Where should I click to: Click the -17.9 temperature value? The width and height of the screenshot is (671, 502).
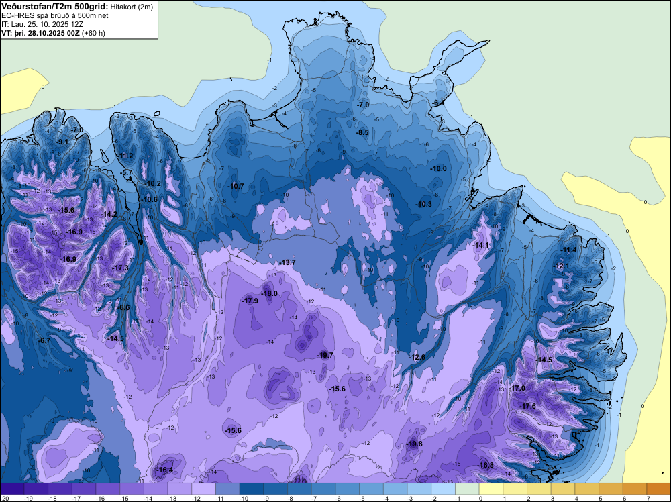(250, 301)
